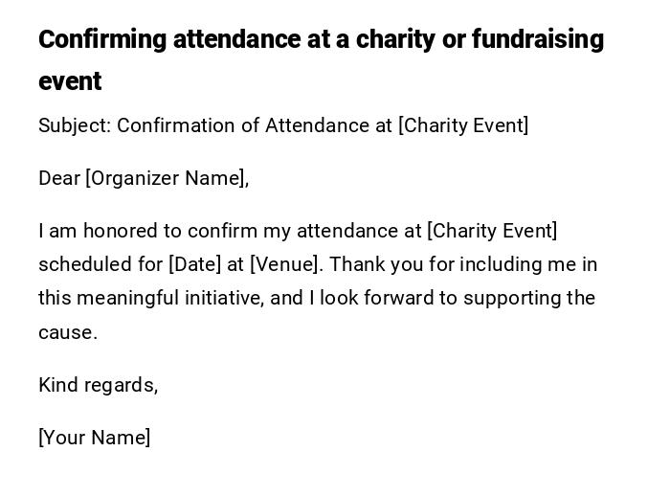Click the word "cause." ending the paragraph
This screenshot has height=497, width=670.
(68, 333)
